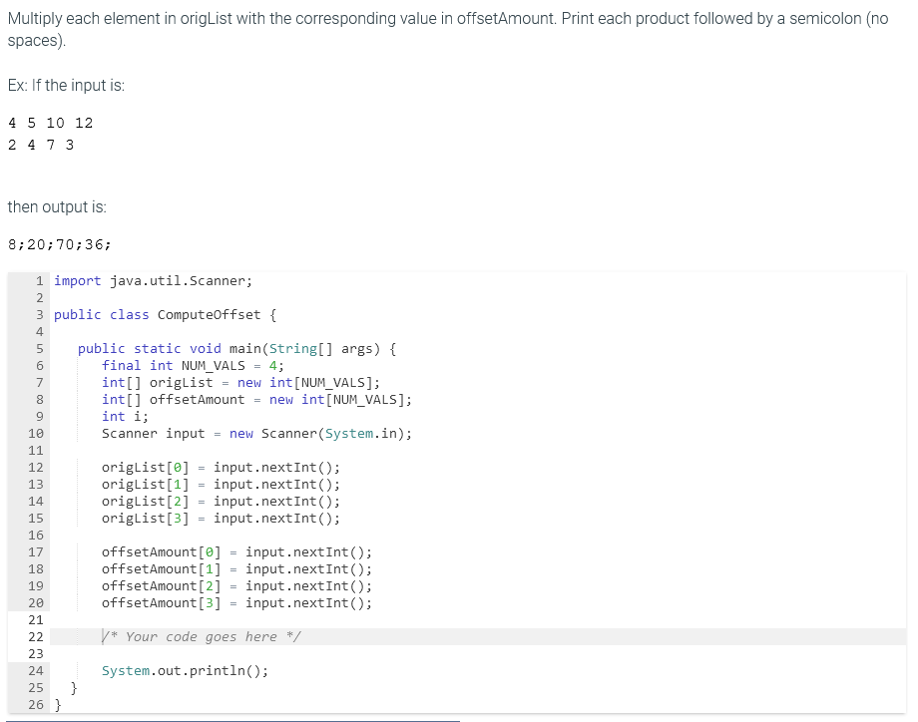This screenshot has width=918, height=722.
Task: Click line number 1 in the gutter
Action: (x=38, y=280)
